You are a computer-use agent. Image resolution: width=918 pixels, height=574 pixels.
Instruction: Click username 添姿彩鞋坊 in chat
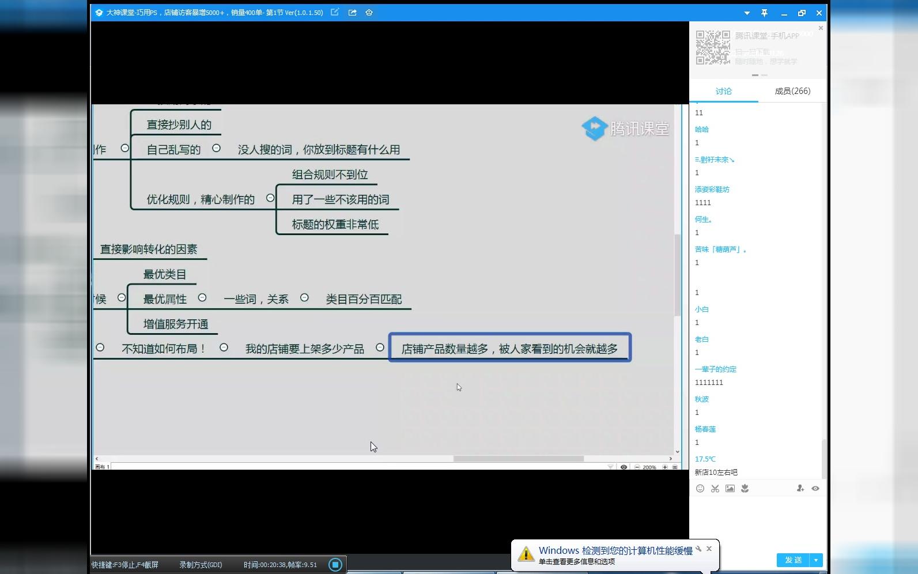click(712, 189)
